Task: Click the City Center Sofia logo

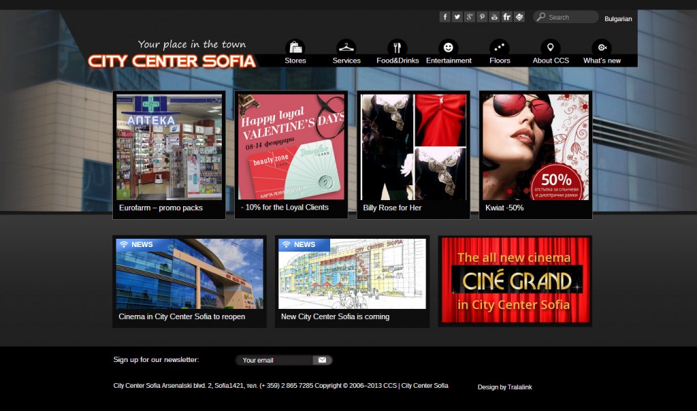Action: (x=172, y=61)
